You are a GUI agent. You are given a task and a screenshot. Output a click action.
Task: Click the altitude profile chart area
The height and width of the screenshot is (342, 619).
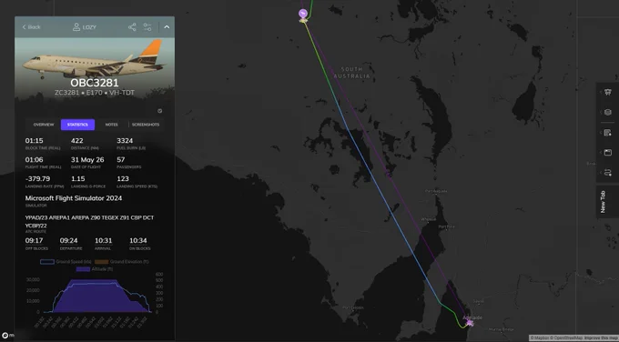97,295
